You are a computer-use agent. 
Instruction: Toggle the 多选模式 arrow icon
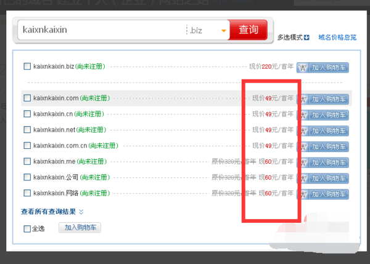pos(306,38)
